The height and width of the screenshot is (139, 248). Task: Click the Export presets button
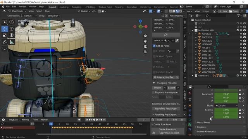pos(171,88)
